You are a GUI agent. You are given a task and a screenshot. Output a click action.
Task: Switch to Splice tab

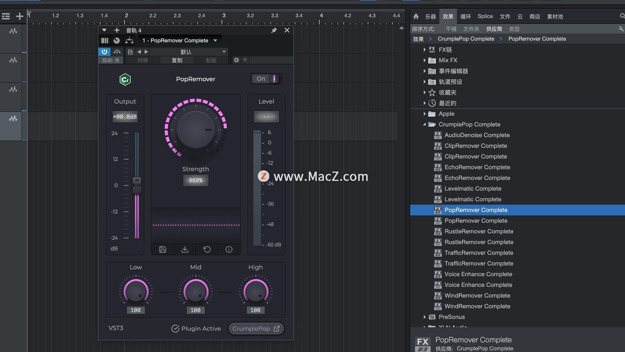485,16
